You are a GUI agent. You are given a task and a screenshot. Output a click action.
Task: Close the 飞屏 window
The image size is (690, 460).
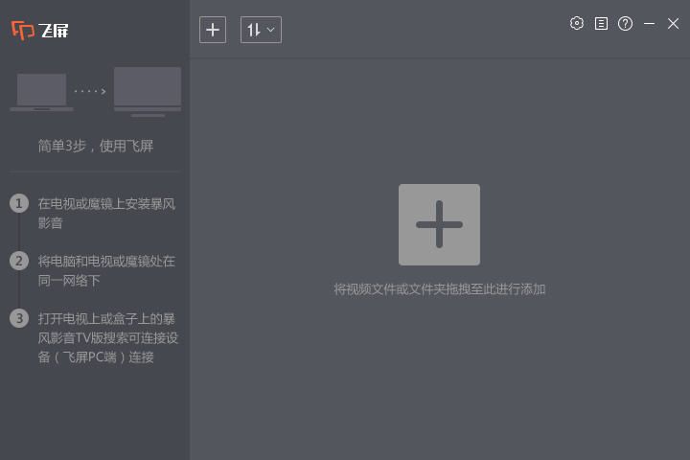(x=673, y=23)
